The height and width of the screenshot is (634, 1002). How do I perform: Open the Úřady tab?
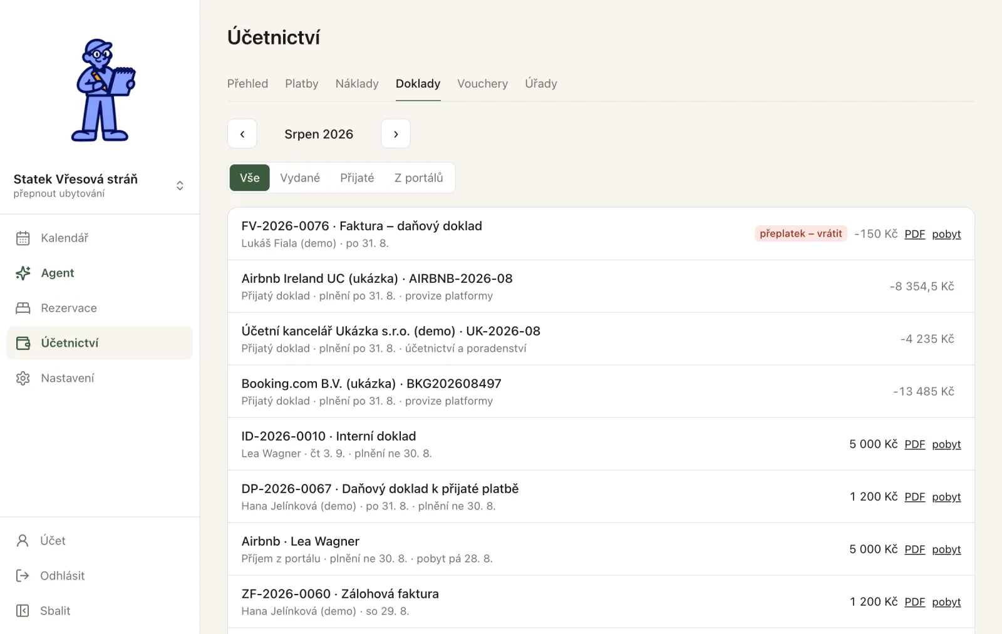pyautogui.click(x=541, y=84)
